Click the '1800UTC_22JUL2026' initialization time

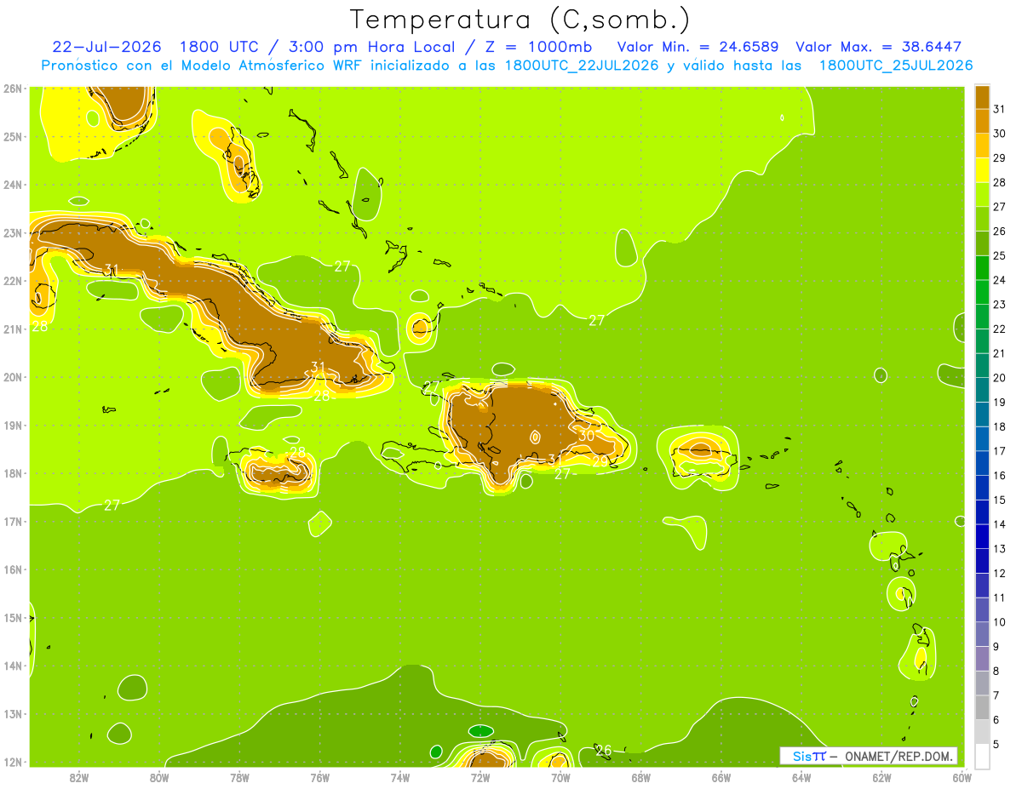click(582, 66)
